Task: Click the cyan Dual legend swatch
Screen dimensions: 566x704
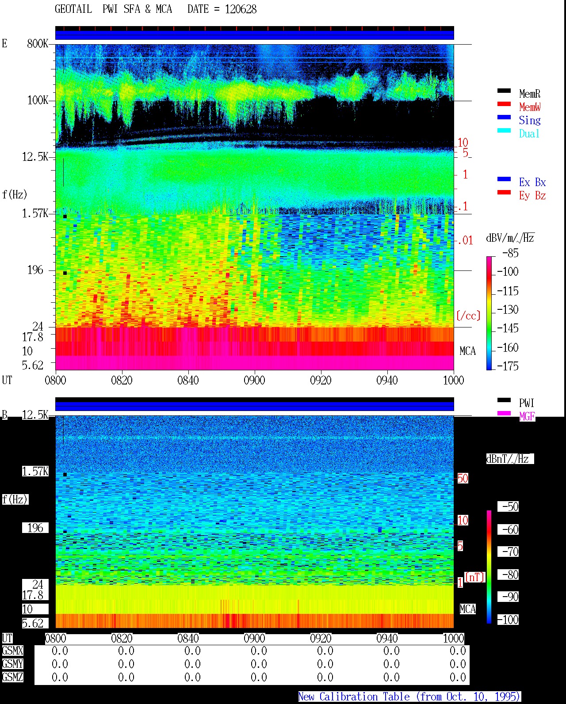Action: click(504, 131)
